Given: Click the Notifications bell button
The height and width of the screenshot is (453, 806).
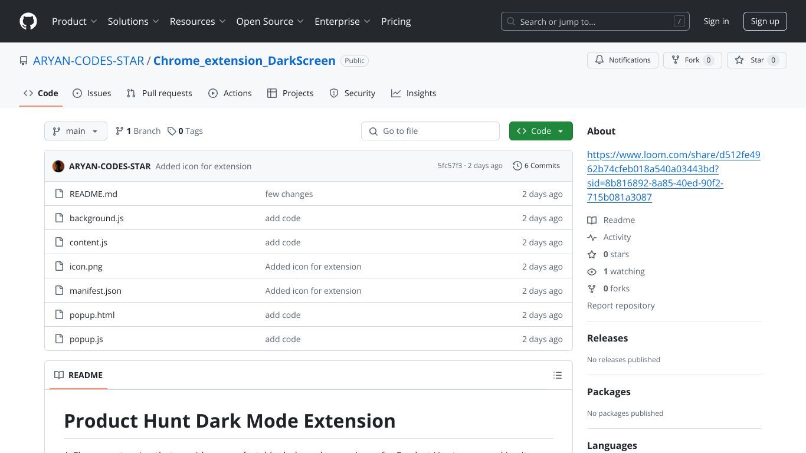Looking at the screenshot, I should coord(622,60).
